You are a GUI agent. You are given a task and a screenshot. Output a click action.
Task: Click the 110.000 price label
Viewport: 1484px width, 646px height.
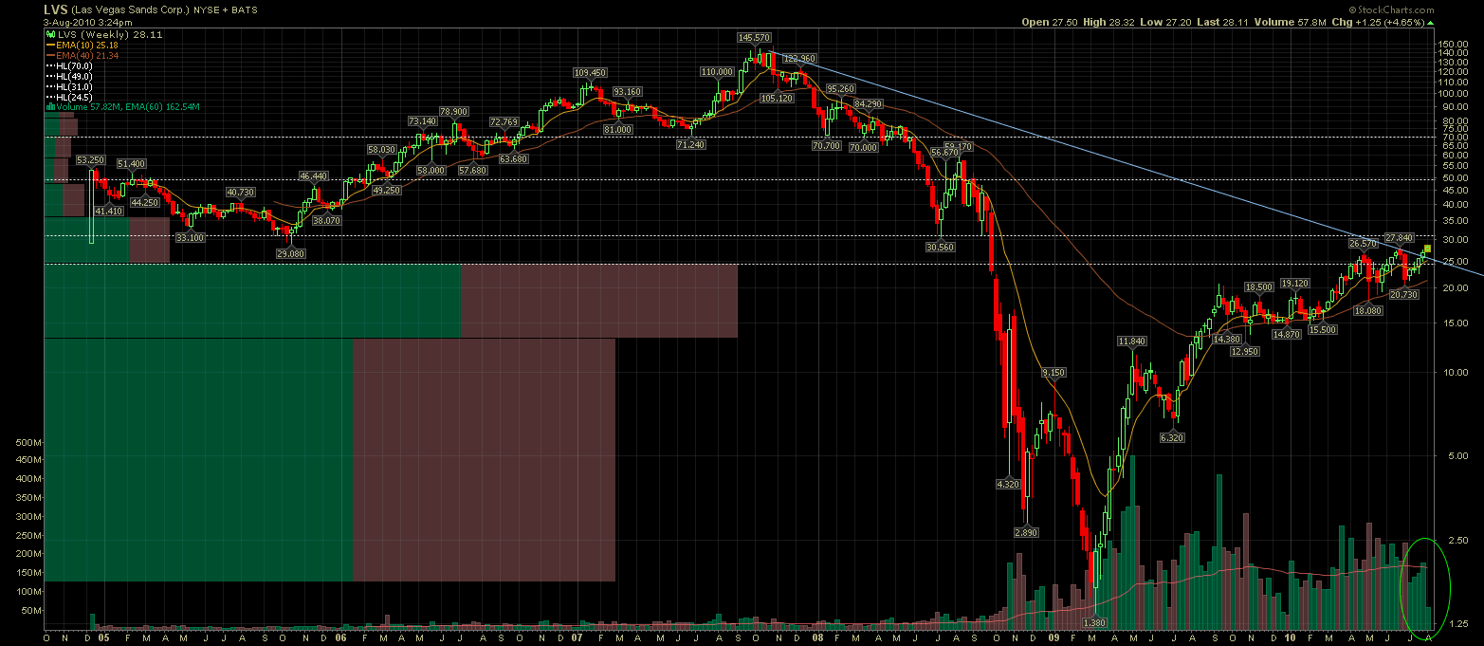tap(718, 71)
